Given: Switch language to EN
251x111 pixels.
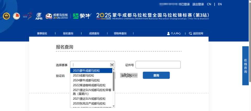Looking at the screenshot, I should pos(220,4).
